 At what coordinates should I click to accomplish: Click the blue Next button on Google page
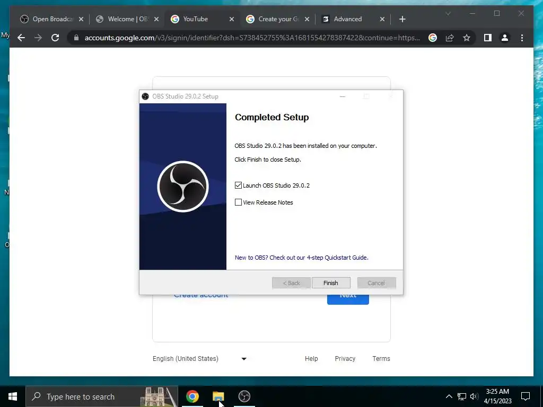[x=348, y=299]
